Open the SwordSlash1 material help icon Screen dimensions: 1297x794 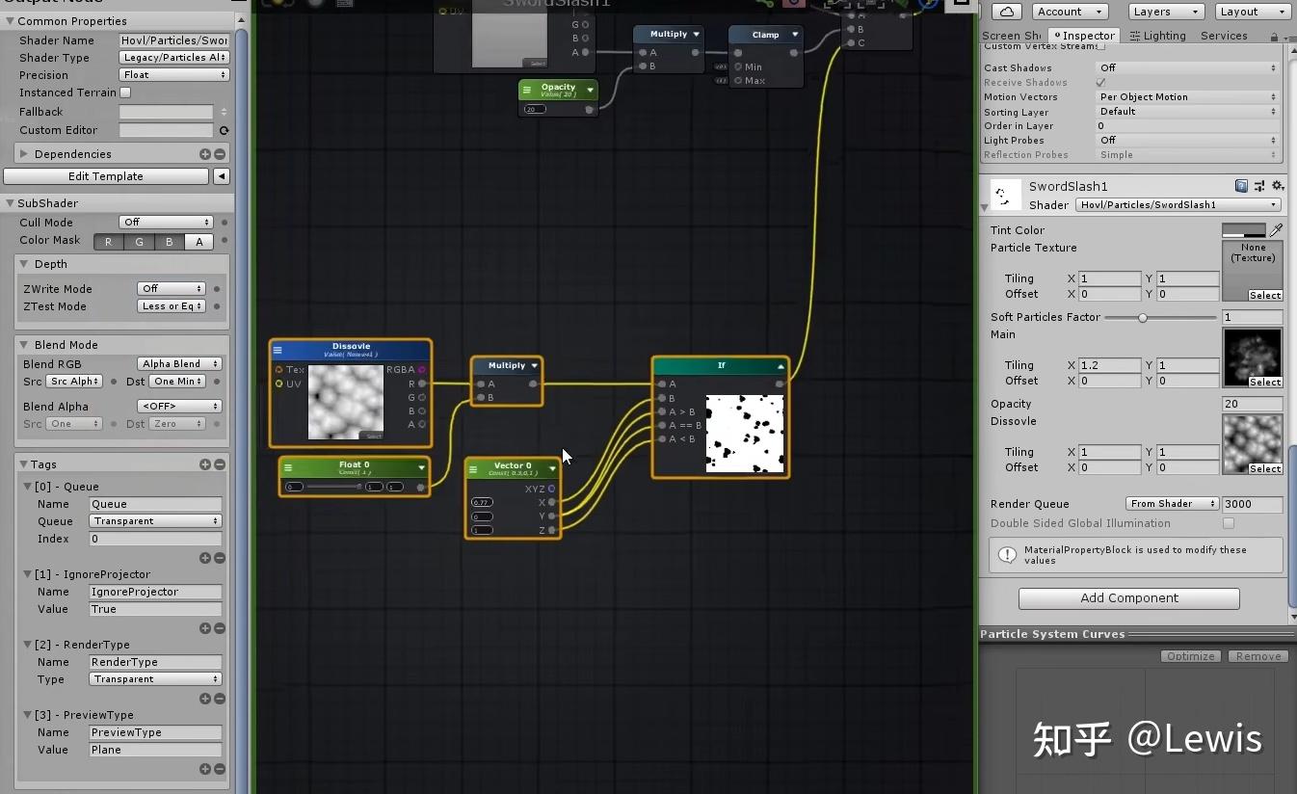click(x=1242, y=186)
